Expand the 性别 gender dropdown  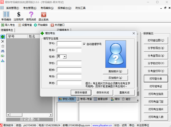(65, 57)
